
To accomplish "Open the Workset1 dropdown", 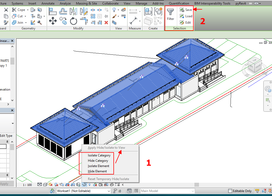I will (x=109, y=191).
